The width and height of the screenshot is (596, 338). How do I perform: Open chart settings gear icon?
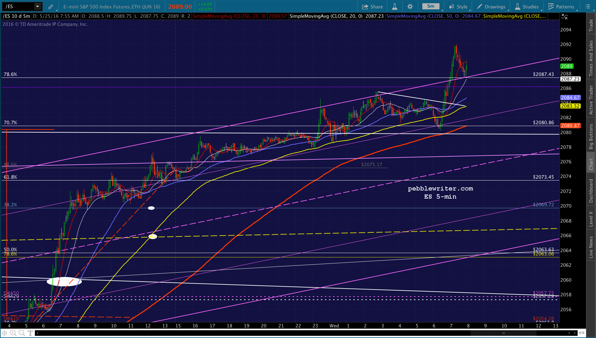(x=410, y=7)
